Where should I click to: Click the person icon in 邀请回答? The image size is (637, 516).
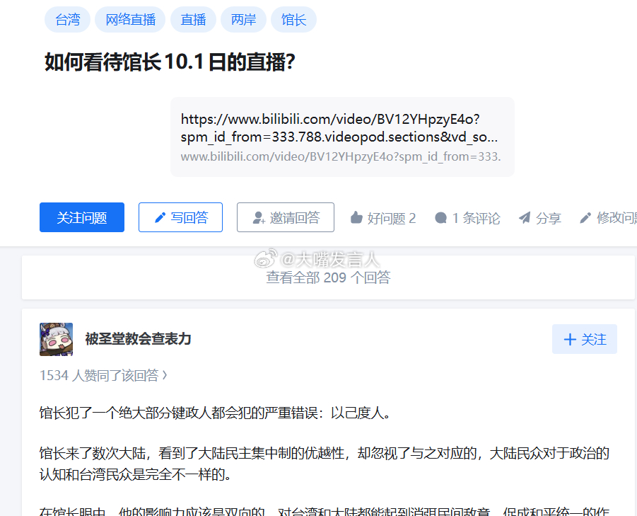coord(258,217)
